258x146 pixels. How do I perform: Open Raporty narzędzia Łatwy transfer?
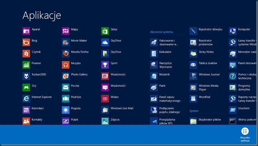[x=233, y=99]
